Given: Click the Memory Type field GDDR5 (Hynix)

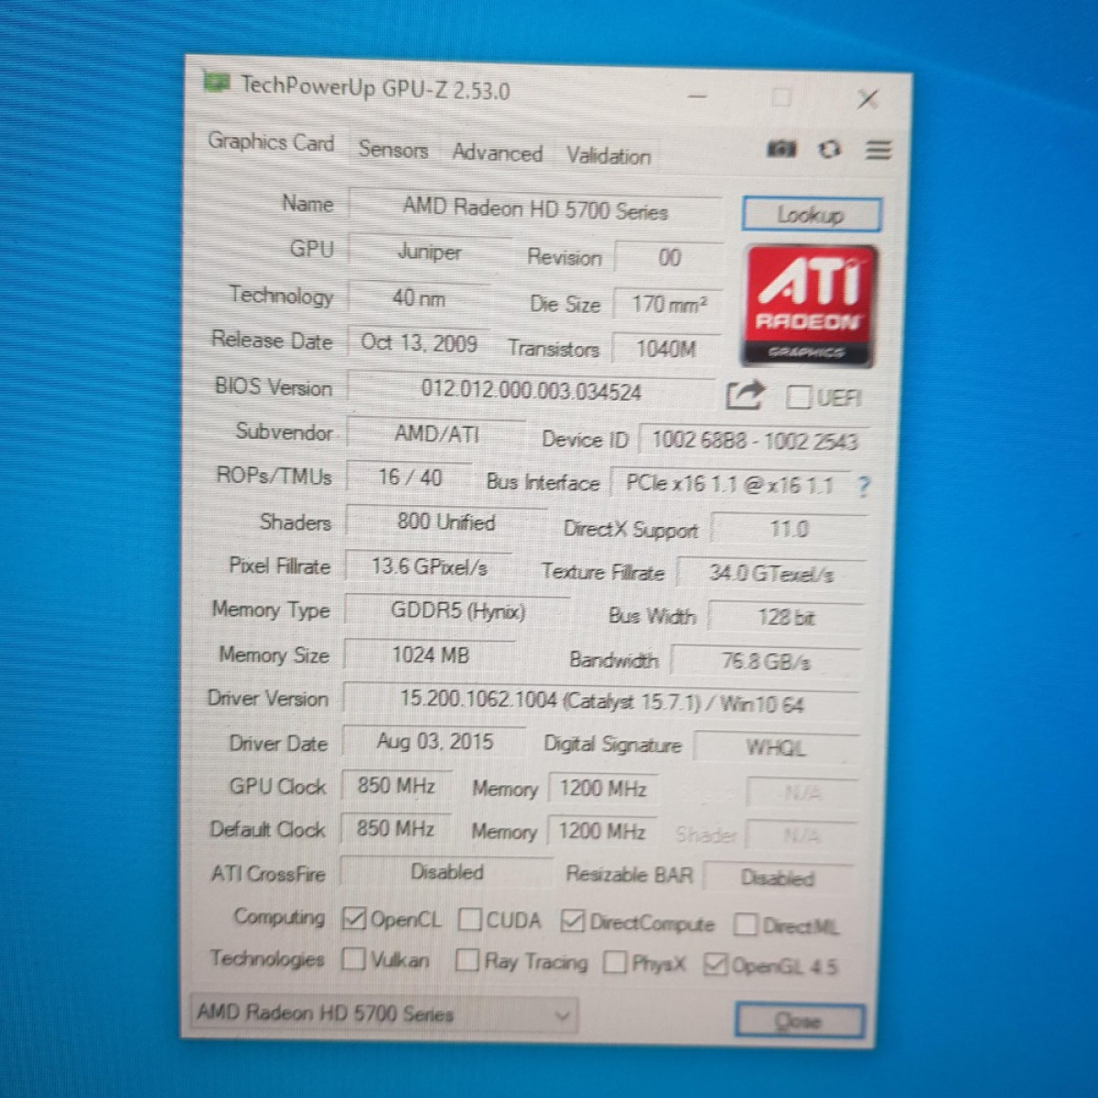Looking at the screenshot, I should (457, 611).
